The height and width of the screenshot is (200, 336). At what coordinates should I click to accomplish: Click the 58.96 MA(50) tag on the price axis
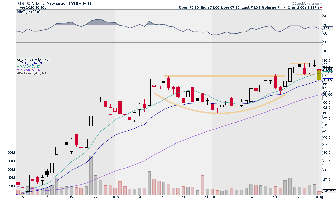(328, 95)
